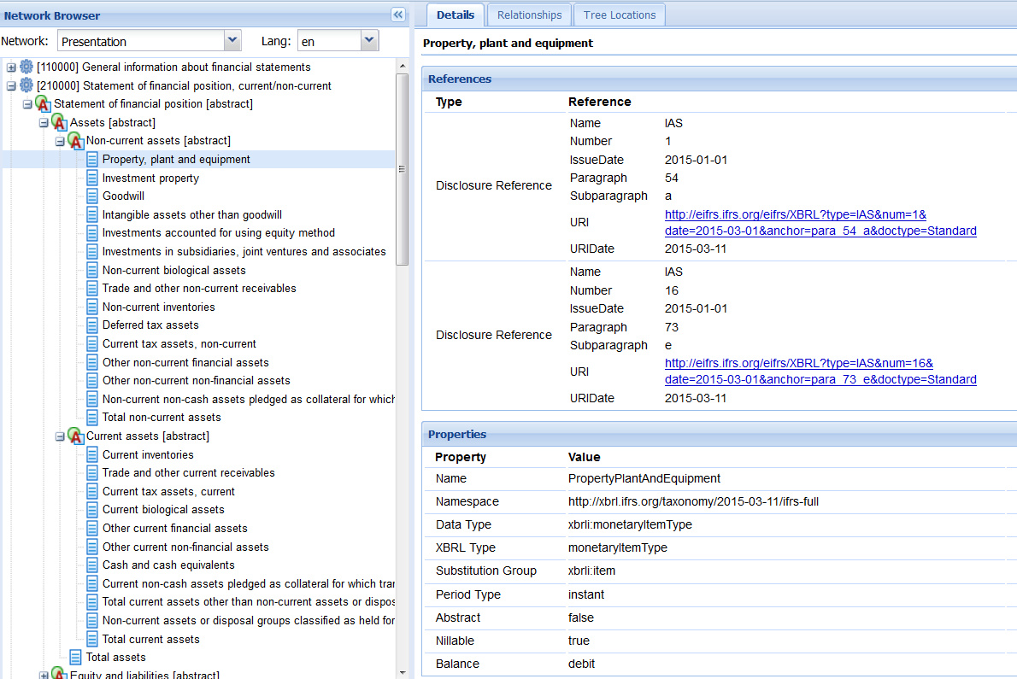Select Investment property in the tree

[x=150, y=179]
